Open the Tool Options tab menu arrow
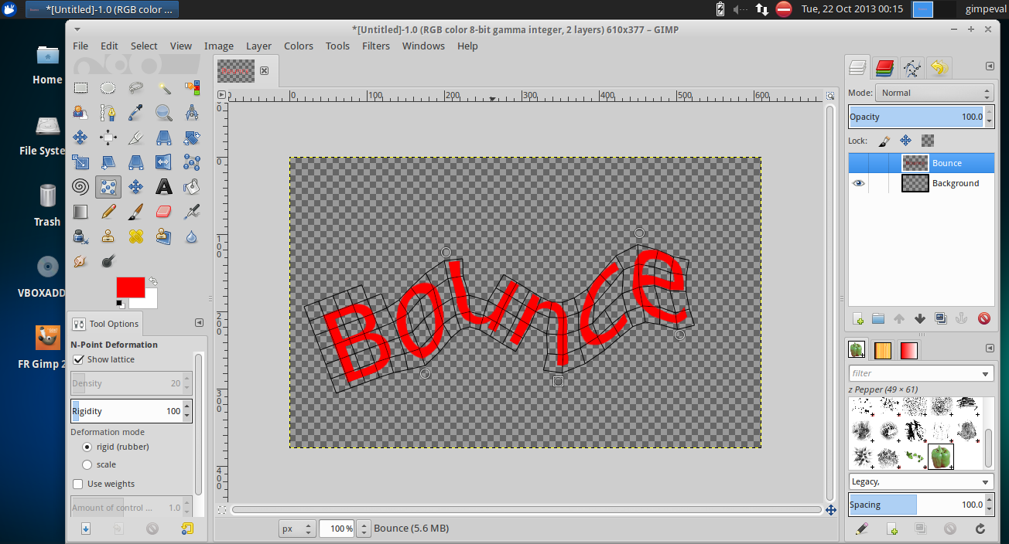 point(199,323)
